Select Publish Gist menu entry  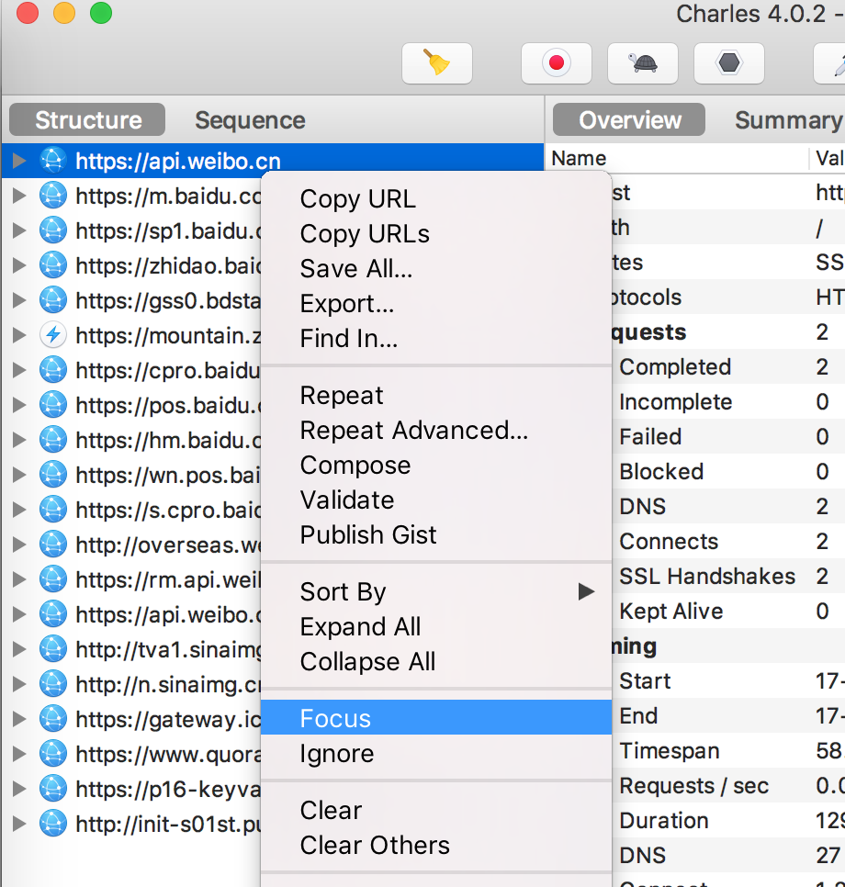(435, 534)
